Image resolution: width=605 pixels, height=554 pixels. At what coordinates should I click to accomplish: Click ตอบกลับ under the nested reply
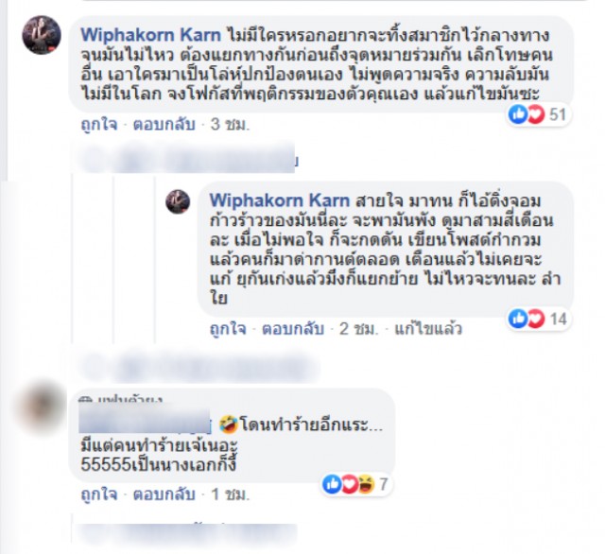pos(293,329)
